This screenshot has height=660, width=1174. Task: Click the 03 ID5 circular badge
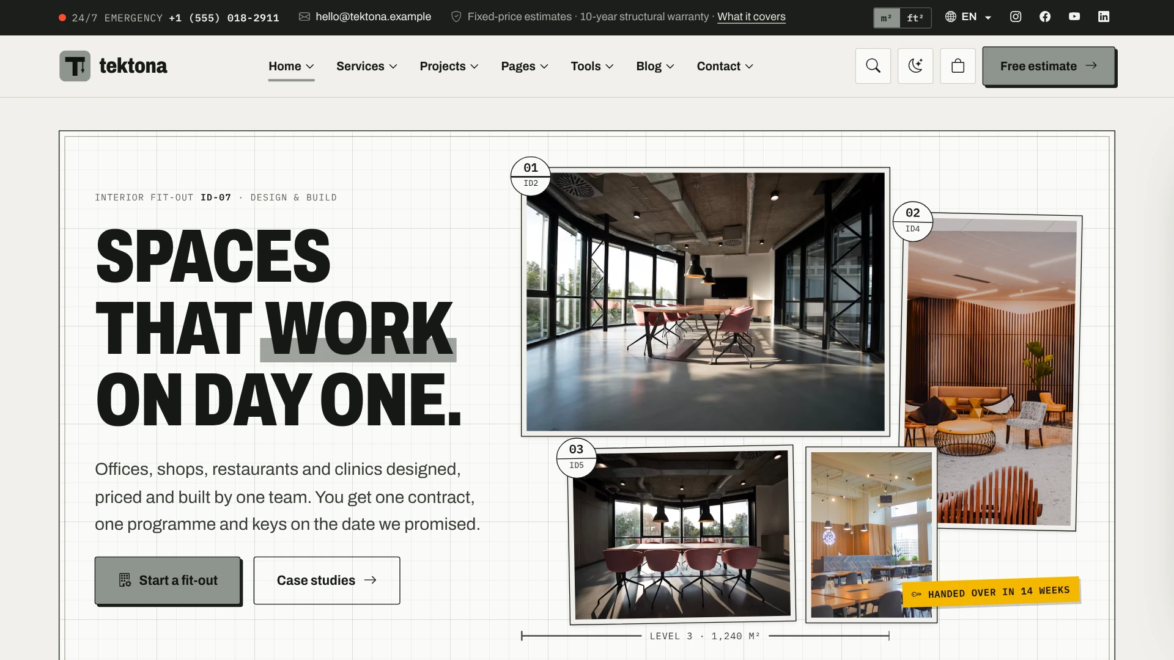coord(577,458)
